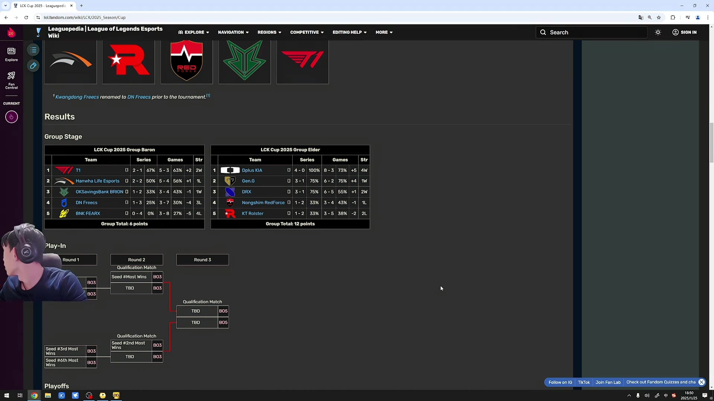
Task: Toggle light/dark theme sun icon
Action: (x=658, y=32)
